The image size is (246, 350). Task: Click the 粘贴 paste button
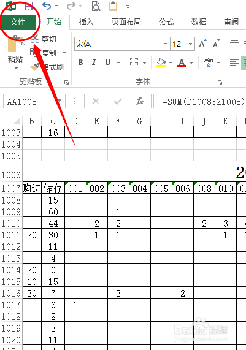(x=15, y=53)
